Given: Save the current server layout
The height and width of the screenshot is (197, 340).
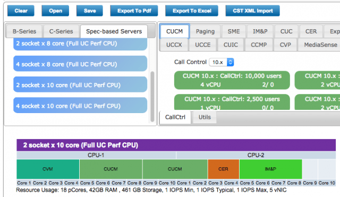Looking at the screenshot, I should point(90,11).
